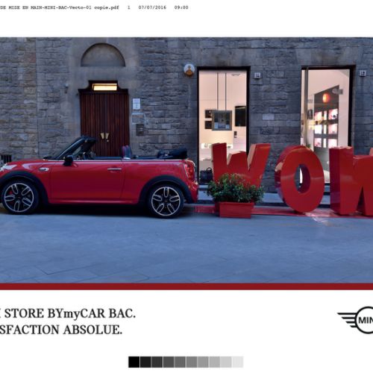Click the red flower planter box

tap(236, 210)
